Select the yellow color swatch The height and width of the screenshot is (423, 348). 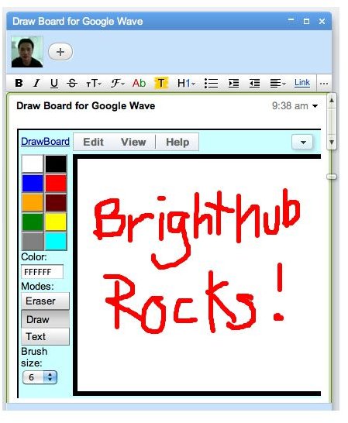[x=56, y=222]
